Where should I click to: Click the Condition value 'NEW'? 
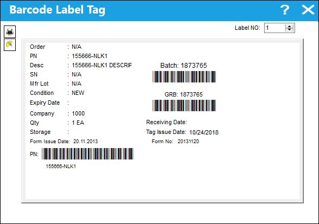(x=78, y=93)
